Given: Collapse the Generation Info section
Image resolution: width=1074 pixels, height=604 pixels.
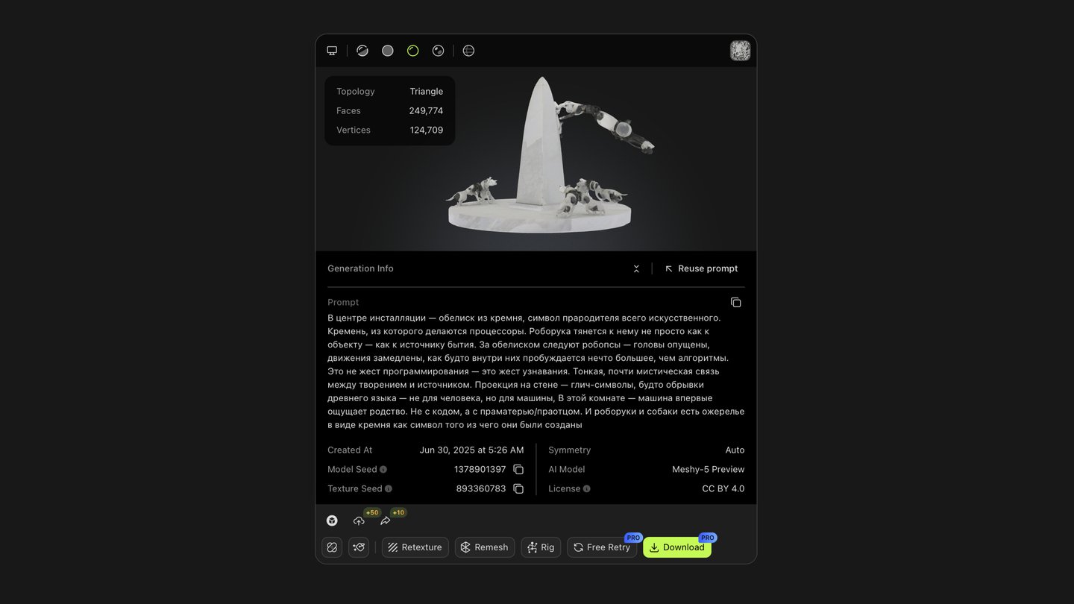Looking at the screenshot, I should (636, 268).
